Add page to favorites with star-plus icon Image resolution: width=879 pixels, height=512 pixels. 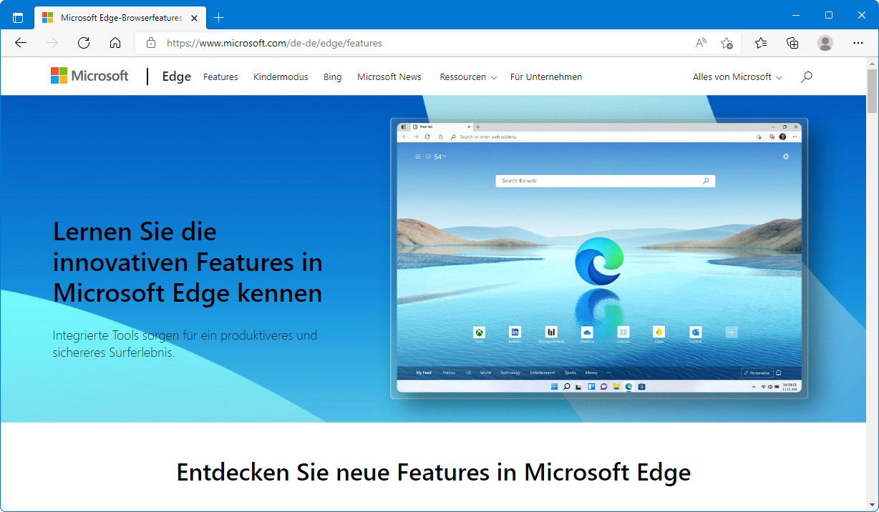coord(727,43)
